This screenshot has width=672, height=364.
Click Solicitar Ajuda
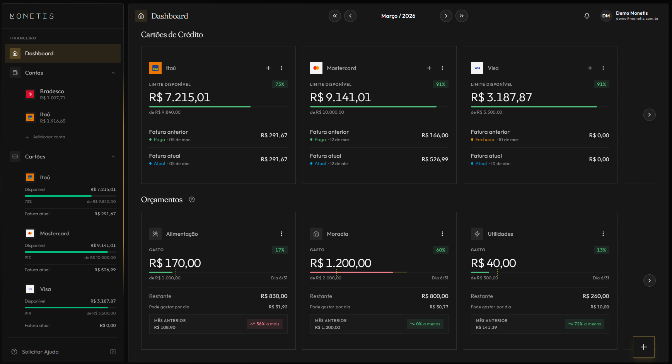(x=40, y=352)
